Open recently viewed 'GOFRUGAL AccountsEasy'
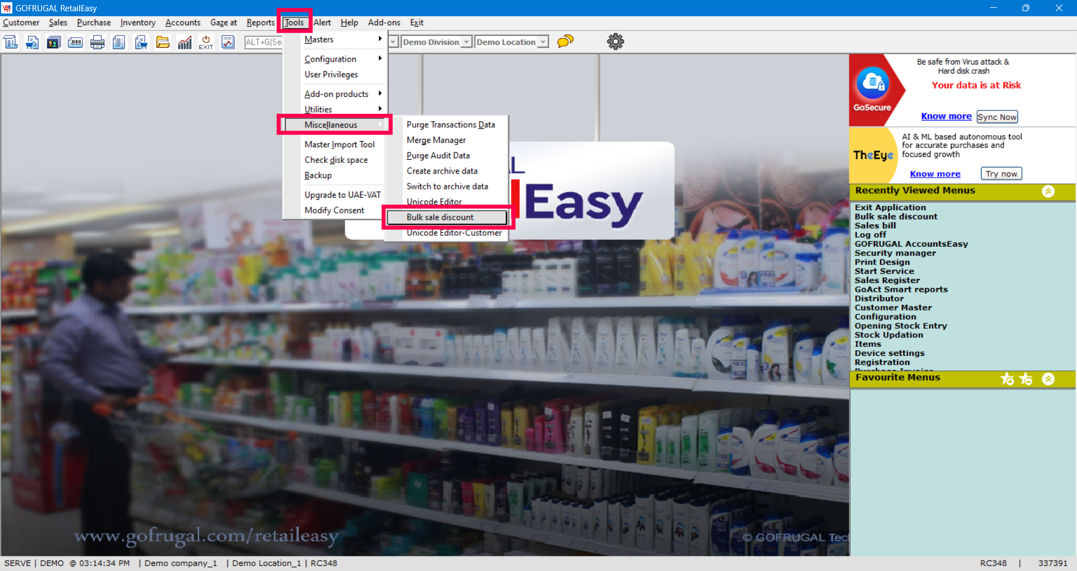This screenshot has width=1077, height=571. pos(912,244)
